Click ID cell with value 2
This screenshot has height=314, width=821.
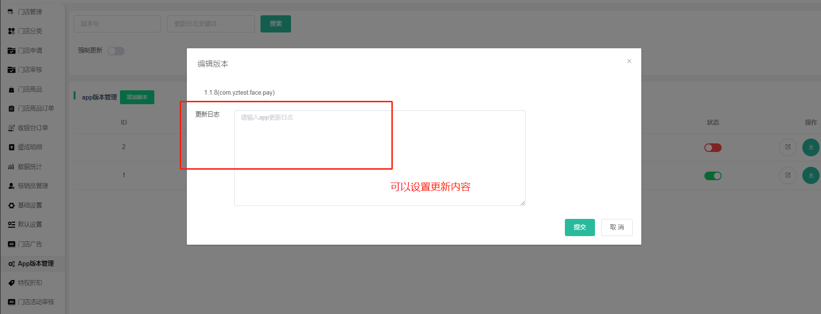point(124,147)
